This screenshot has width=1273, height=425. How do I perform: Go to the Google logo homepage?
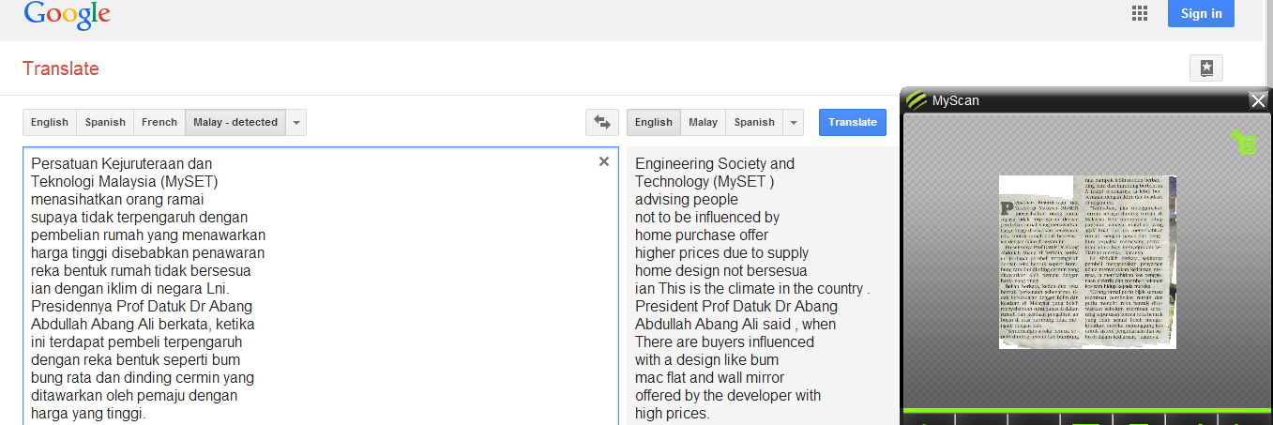[x=67, y=14]
